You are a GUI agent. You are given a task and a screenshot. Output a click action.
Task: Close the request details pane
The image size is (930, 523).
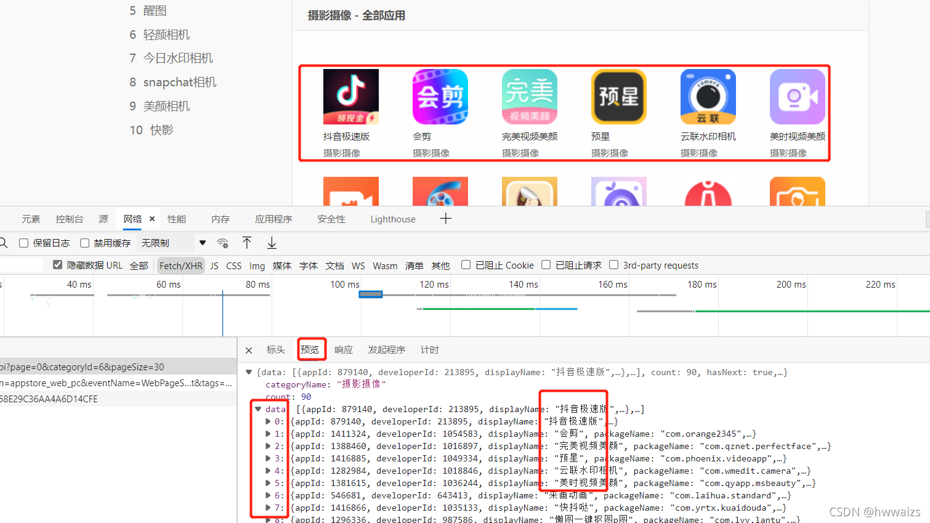click(249, 351)
